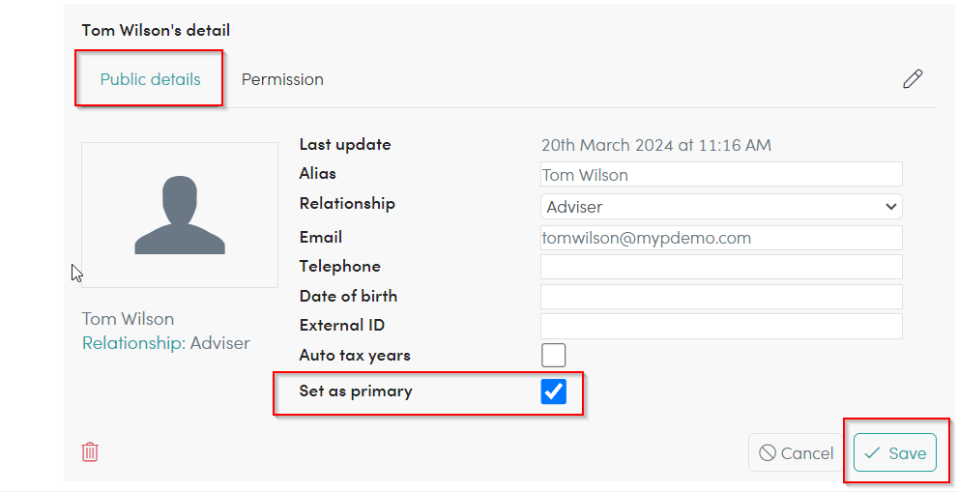
Task: Enable the Auto tax years checkbox
Action: click(x=554, y=355)
